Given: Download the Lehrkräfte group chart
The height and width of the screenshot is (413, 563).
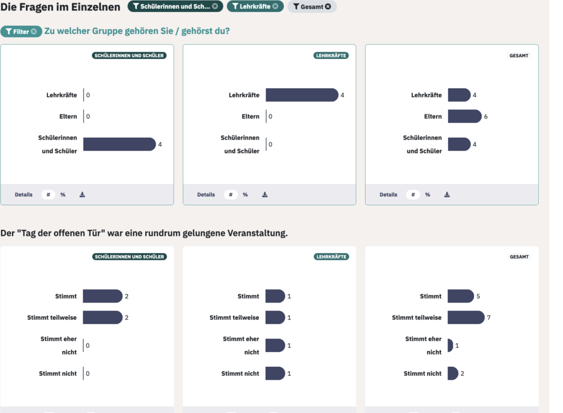Looking at the screenshot, I should 264,195.
